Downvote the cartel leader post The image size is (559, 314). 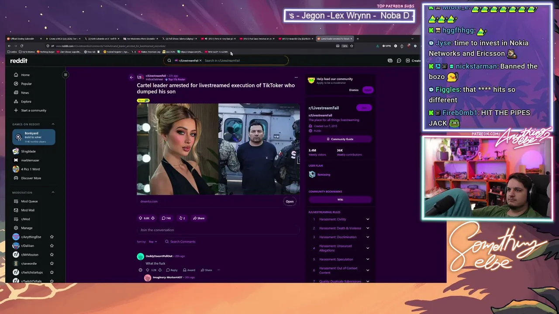coord(153,218)
